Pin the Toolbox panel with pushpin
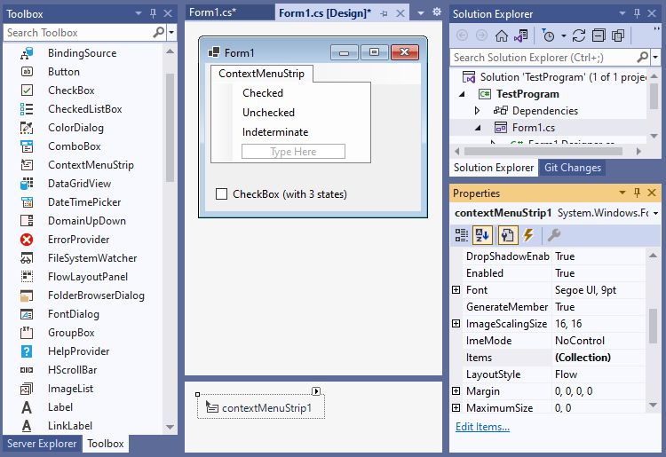The image size is (666, 457). tap(153, 13)
